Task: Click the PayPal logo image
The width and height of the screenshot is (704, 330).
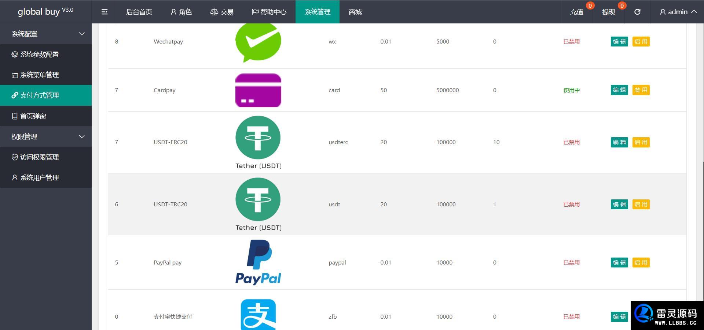Action: pyautogui.click(x=258, y=262)
